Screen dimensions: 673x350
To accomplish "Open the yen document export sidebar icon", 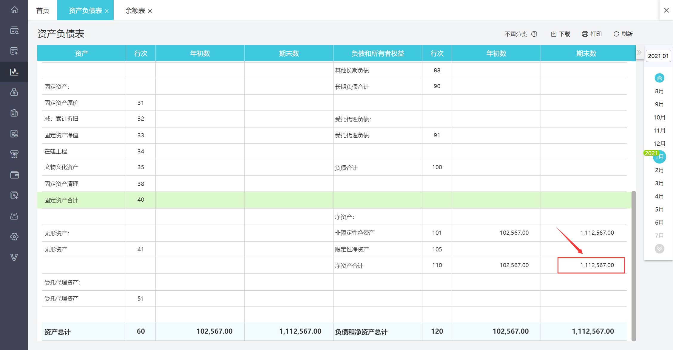I will pos(14,195).
